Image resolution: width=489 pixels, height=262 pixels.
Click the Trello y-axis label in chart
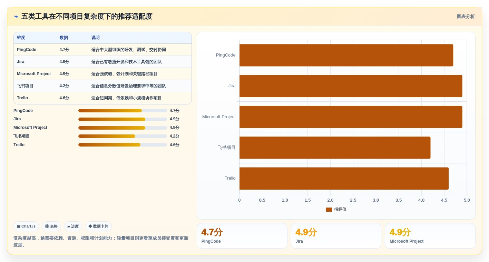(x=230, y=178)
